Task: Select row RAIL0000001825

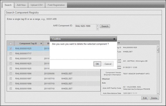Action: click(x=28, y=64)
